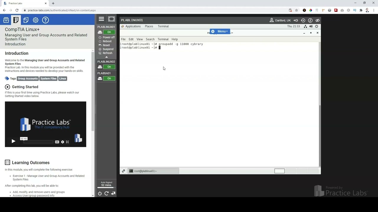Open the session history clock icon
The image size is (378, 212).
coord(303,20)
